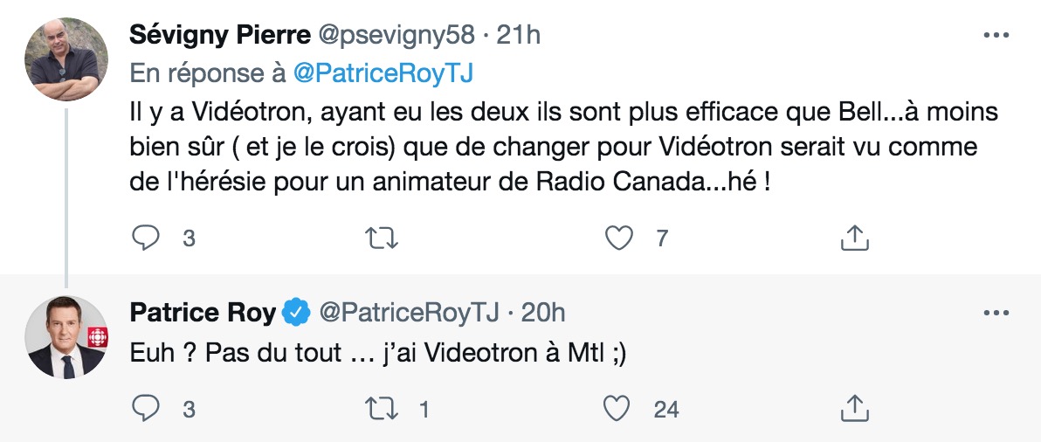Retweet Patrice Roy's tweet

click(383, 409)
